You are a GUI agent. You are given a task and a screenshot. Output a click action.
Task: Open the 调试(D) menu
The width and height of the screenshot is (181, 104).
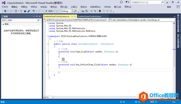(x=54, y=7)
